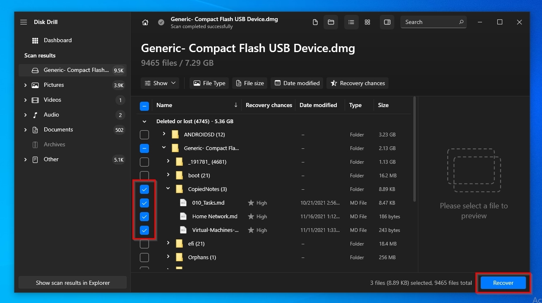Select the 010_Tasks.md file icon
Screen dimensions: 542x303
pyautogui.click(x=183, y=203)
